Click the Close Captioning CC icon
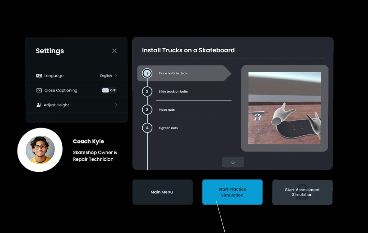Image resolution: width=368 pixels, height=233 pixels. (39, 90)
